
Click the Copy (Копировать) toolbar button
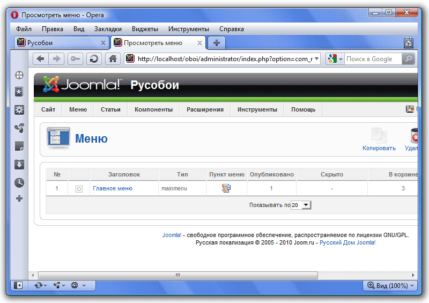point(379,139)
